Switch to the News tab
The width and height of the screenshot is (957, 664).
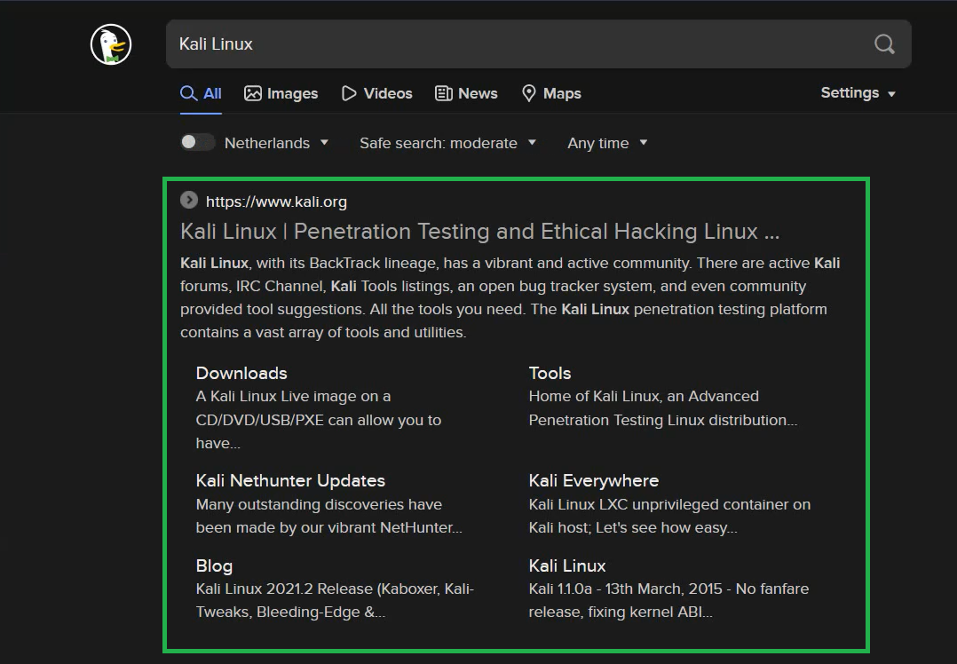(x=466, y=92)
